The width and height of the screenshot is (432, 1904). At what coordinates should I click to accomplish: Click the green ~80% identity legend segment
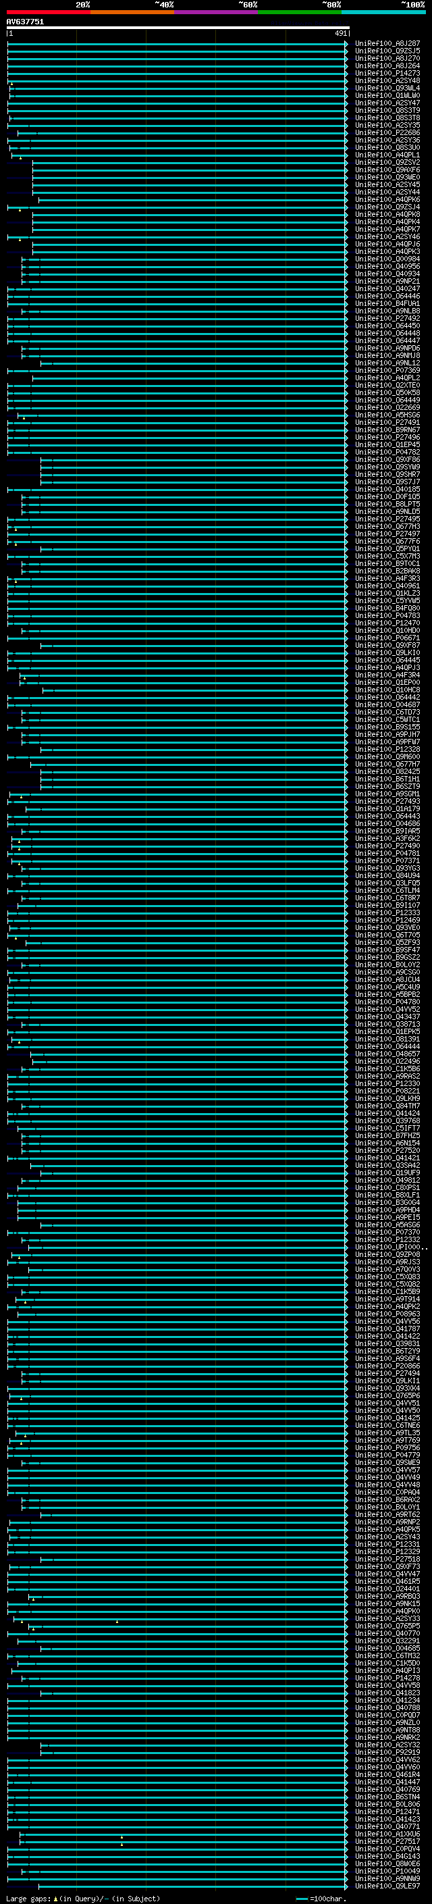pyautogui.click(x=300, y=12)
